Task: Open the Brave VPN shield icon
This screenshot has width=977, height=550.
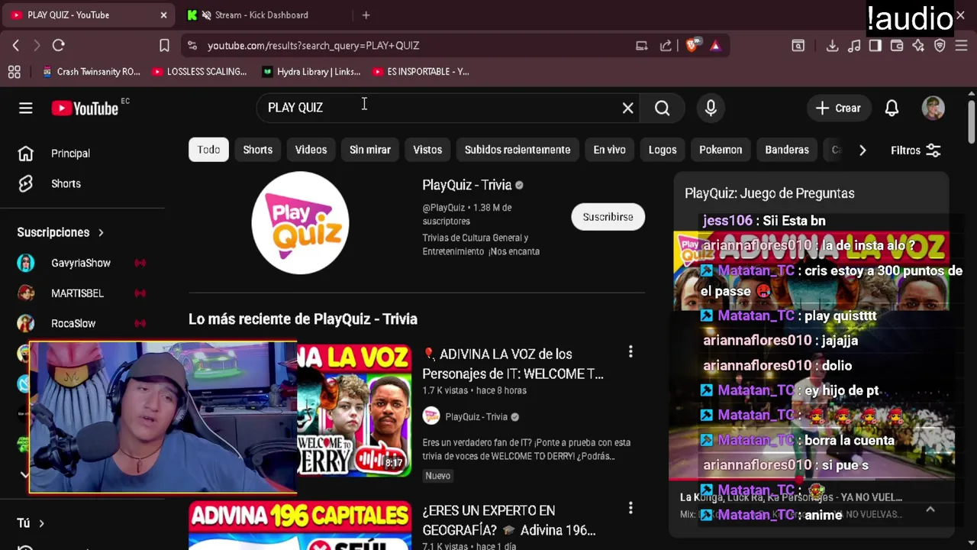Action: [940, 46]
